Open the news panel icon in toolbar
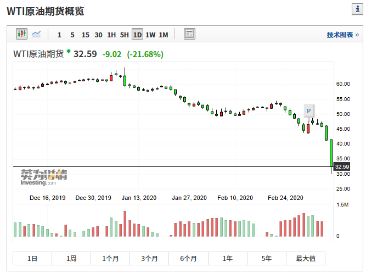Image resolution: width=366 pixels, height=273 pixels. point(189,34)
